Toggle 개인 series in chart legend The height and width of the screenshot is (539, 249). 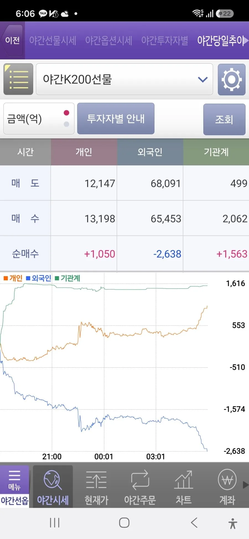click(13, 278)
